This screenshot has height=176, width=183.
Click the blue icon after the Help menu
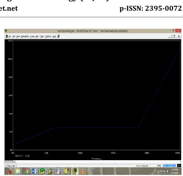(x=58, y=36)
